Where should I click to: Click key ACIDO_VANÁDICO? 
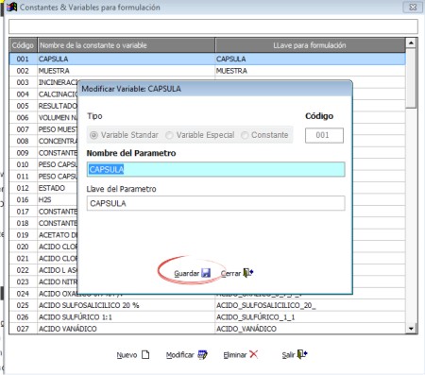(x=310, y=329)
